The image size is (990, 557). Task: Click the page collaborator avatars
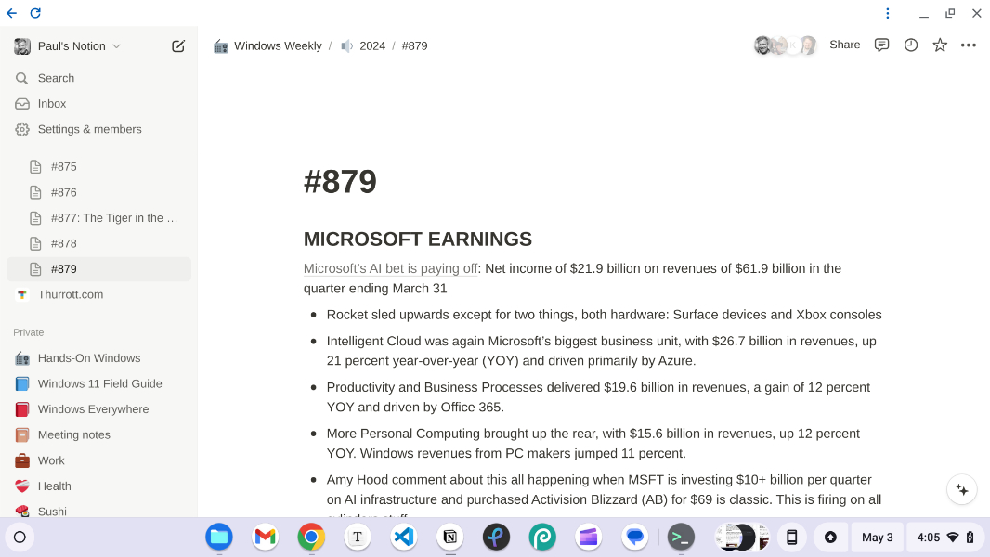point(786,45)
